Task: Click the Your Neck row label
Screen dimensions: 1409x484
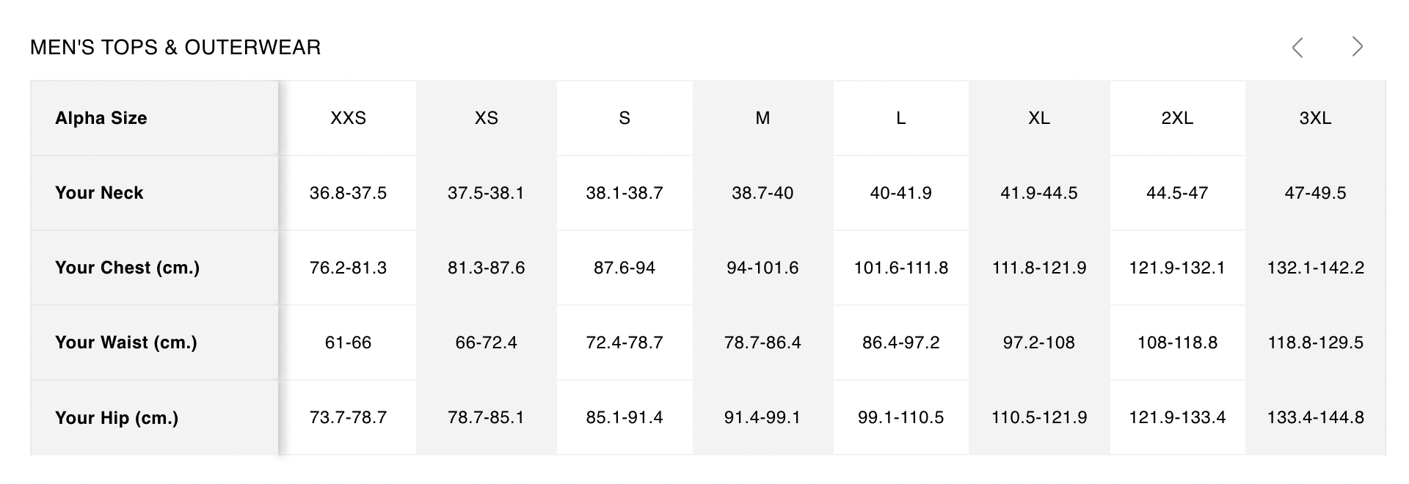Action: click(99, 193)
